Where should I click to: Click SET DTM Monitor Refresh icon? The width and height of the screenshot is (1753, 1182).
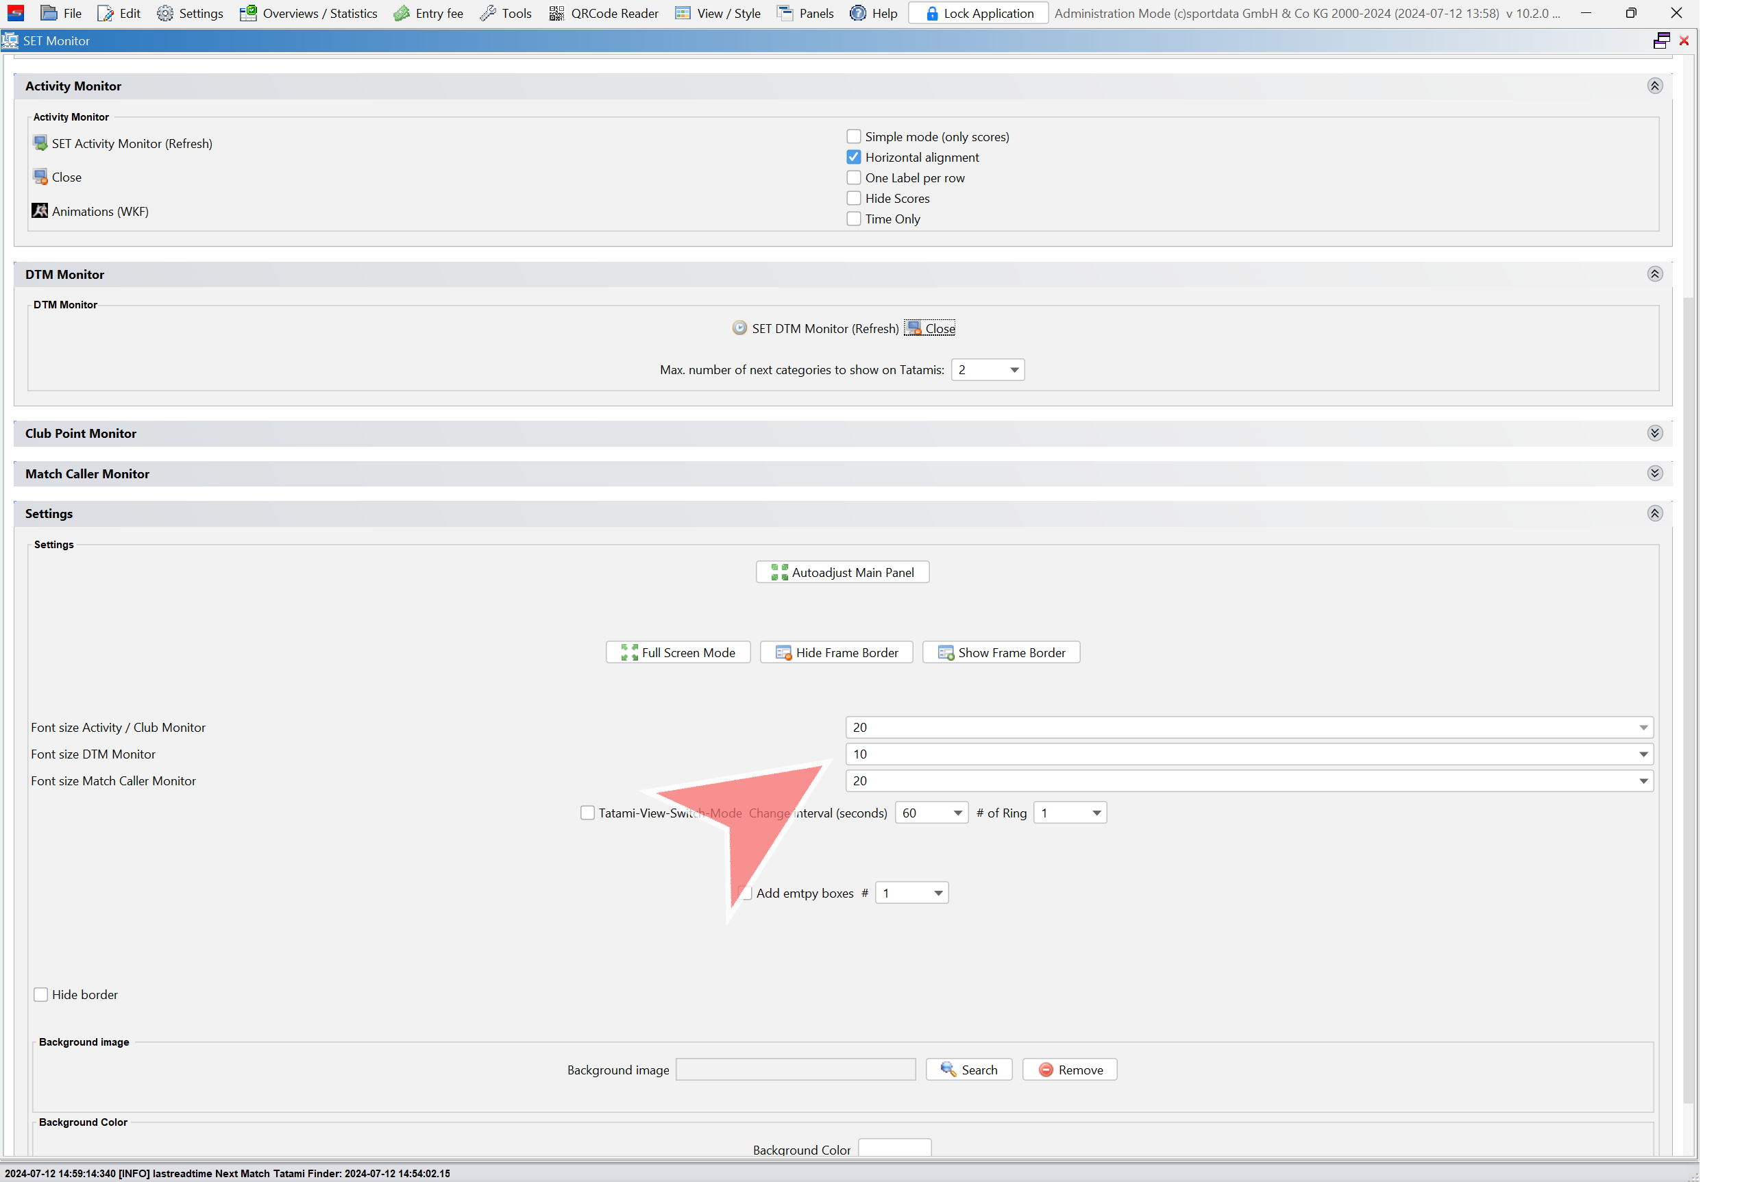tap(739, 328)
